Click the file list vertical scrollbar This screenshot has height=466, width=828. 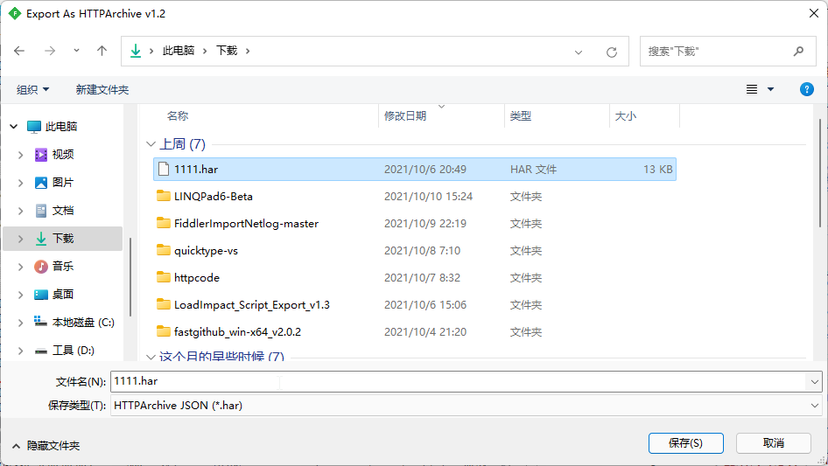[x=819, y=173]
